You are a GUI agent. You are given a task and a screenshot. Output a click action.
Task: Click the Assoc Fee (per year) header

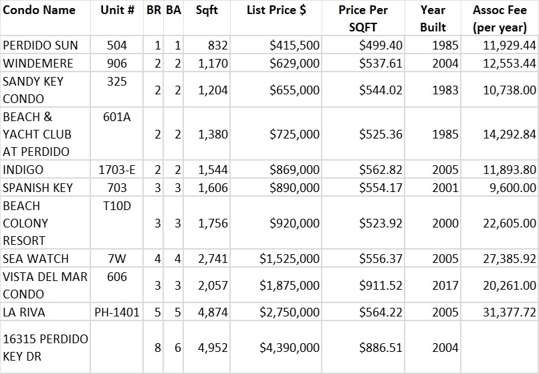[x=500, y=19]
